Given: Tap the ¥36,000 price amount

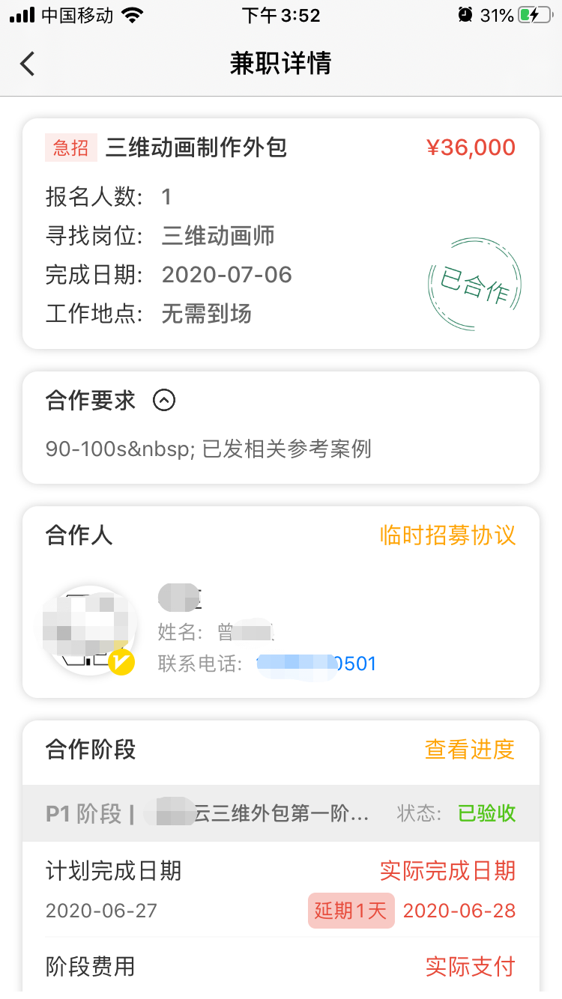Looking at the screenshot, I should [x=471, y=148].
